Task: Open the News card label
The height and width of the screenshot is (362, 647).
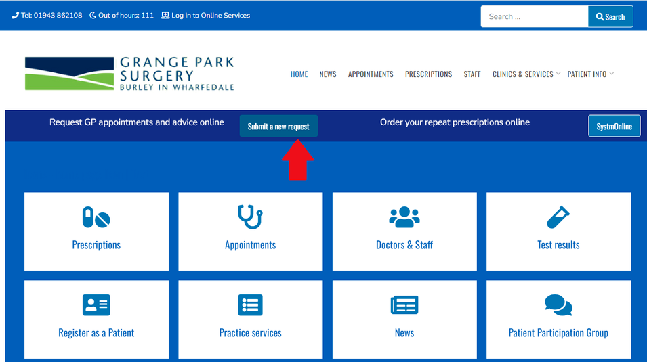Action: click(404, 333)
